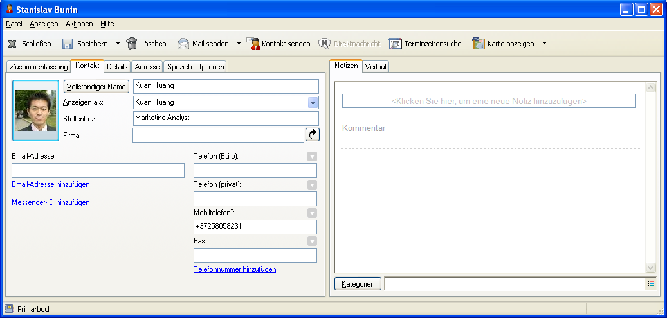Expand the Karte anzeigen dropdown arrow
The height and width of the screenshot is (318, 667).
pos(544,44)
